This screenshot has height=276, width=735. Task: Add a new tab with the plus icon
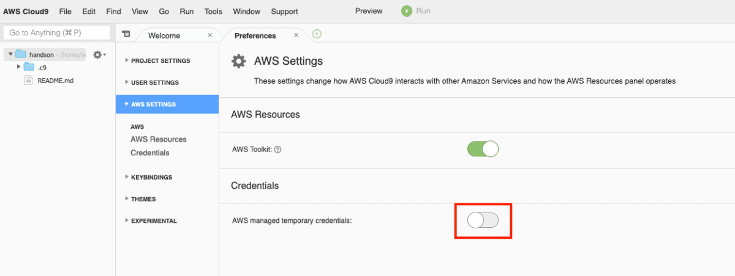click(317, 34)
